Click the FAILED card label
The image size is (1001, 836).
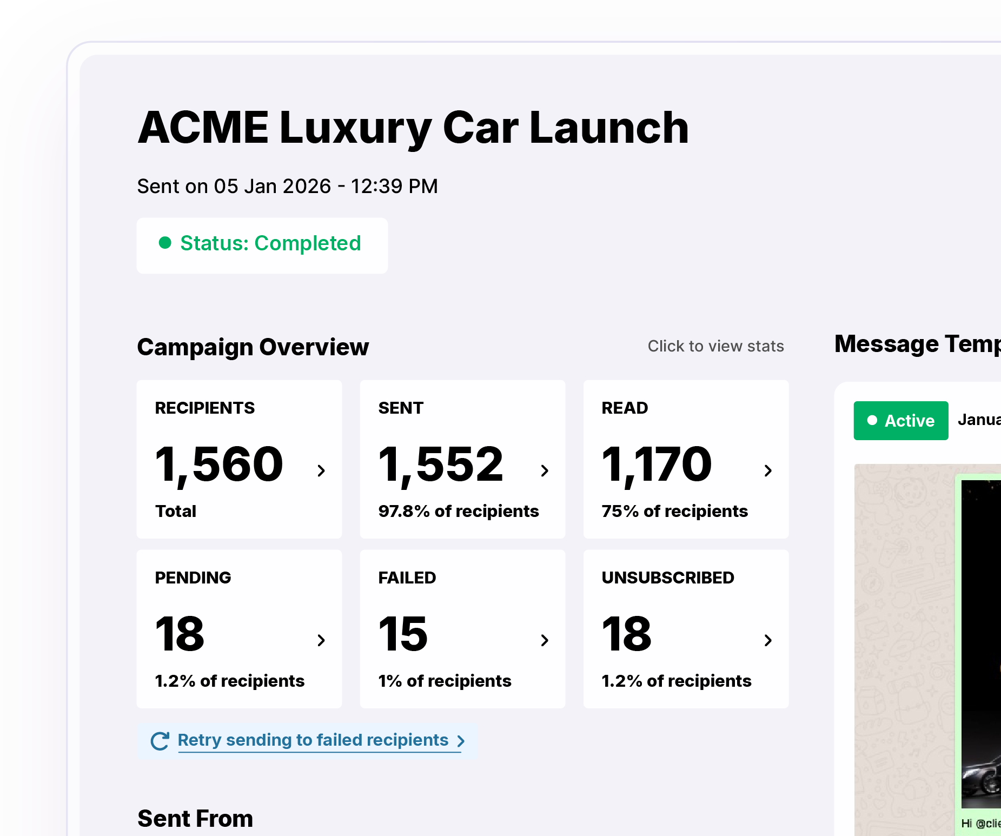click(407, 578)
